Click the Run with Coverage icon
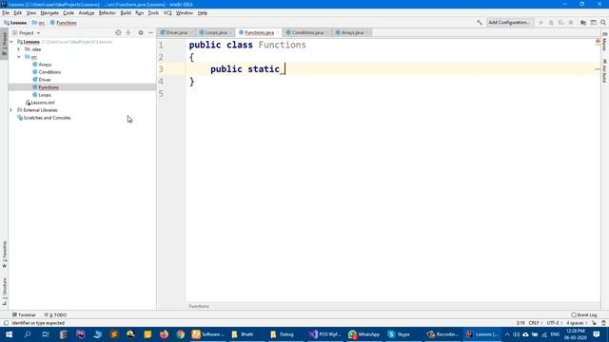 560,23
